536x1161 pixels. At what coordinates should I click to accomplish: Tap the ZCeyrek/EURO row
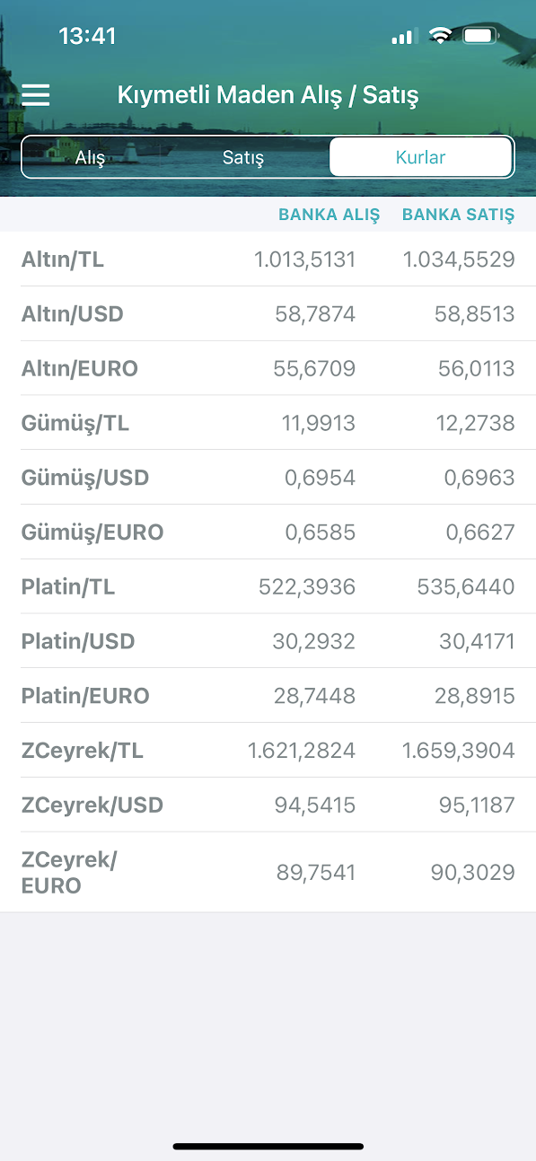[x=268, y=873]
